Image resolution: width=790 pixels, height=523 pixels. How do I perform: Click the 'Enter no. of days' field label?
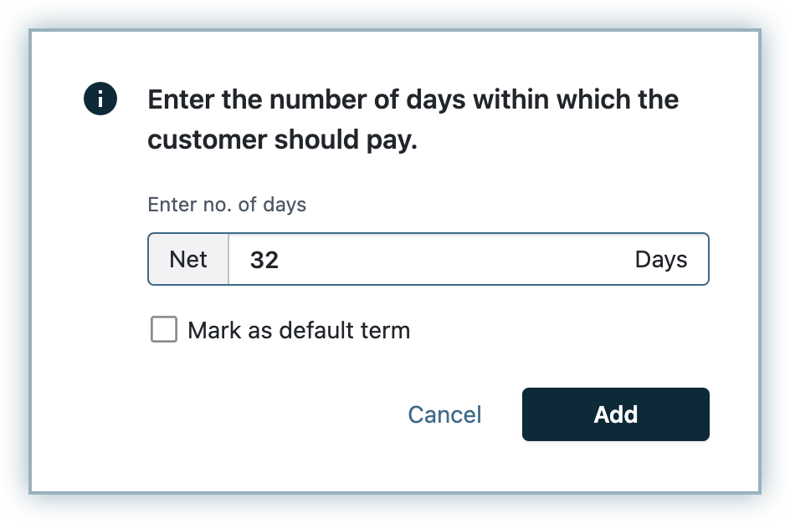pos(227,205)
